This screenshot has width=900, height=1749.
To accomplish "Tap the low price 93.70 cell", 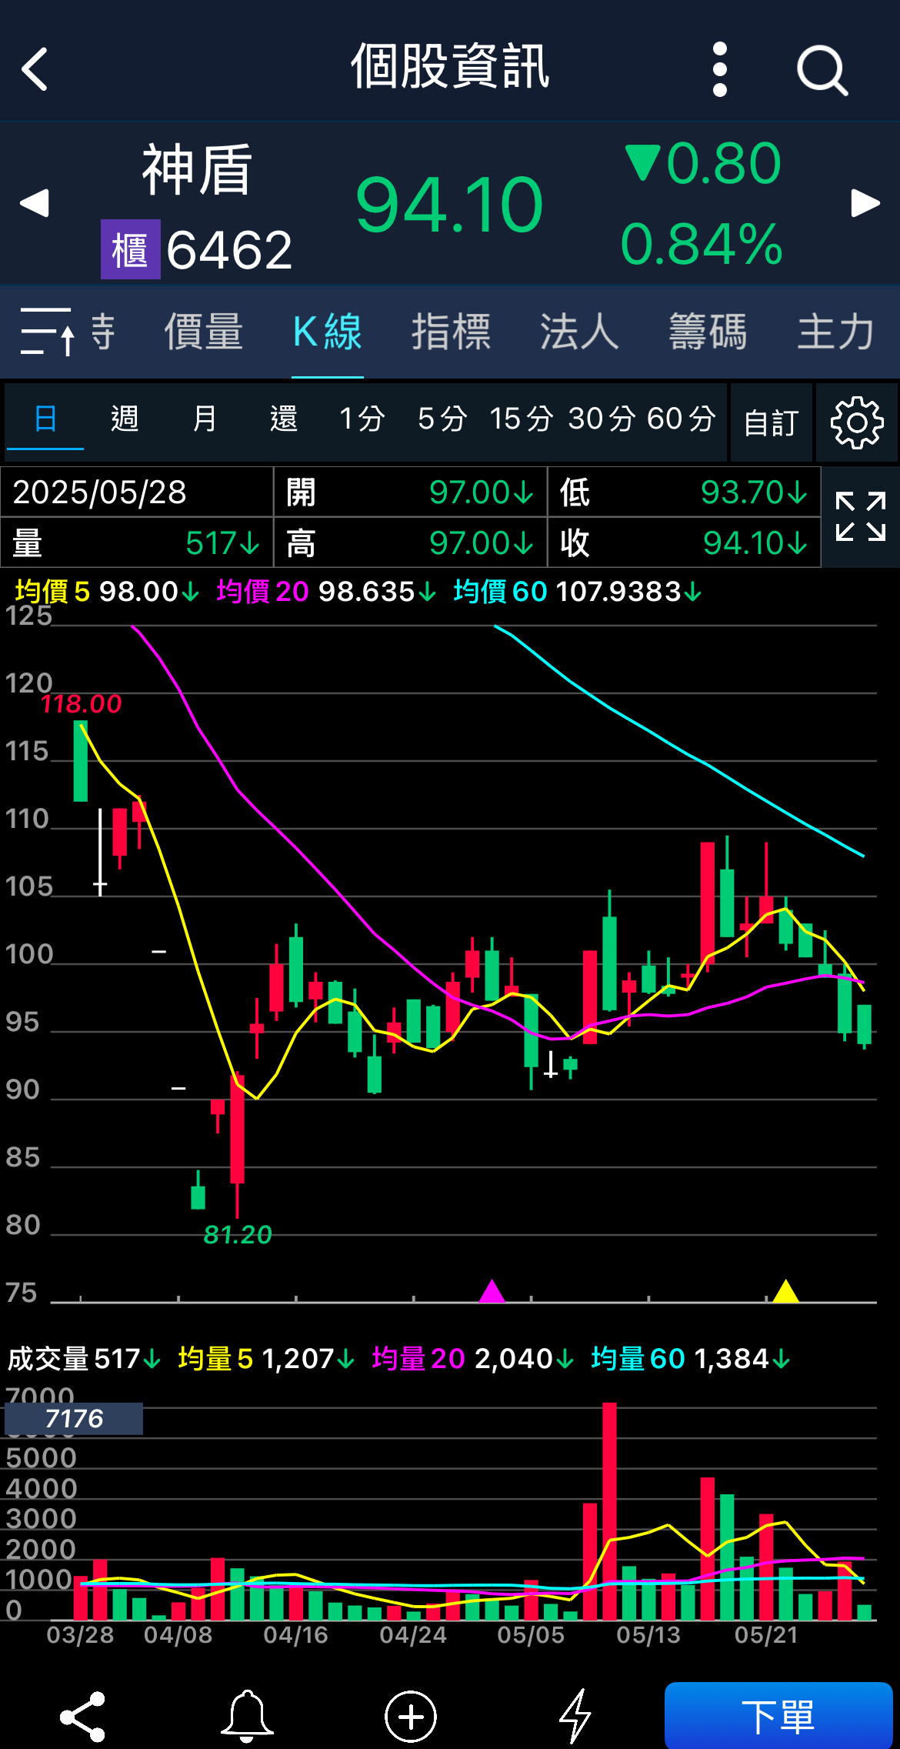I will [684, 492].
